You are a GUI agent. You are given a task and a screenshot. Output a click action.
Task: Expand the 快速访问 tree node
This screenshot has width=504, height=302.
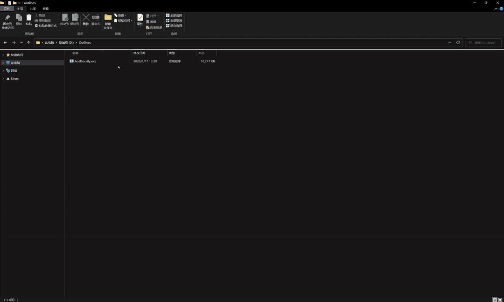pyautogui.click(x=3, y=55)
